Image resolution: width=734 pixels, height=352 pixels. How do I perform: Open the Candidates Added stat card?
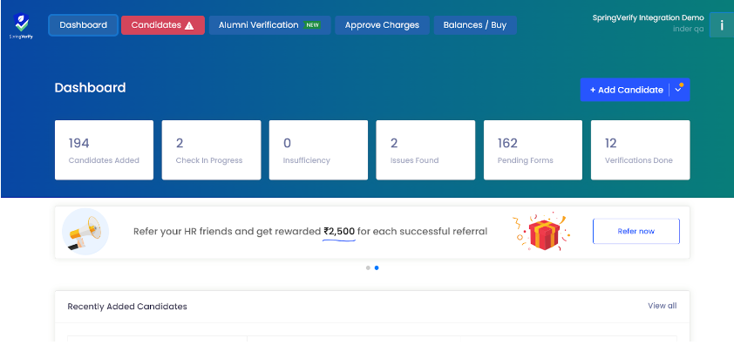click(x=104, y=150)
